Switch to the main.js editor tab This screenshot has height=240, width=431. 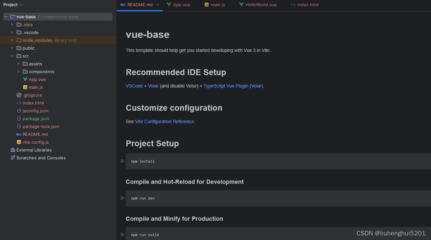(215, 5)
